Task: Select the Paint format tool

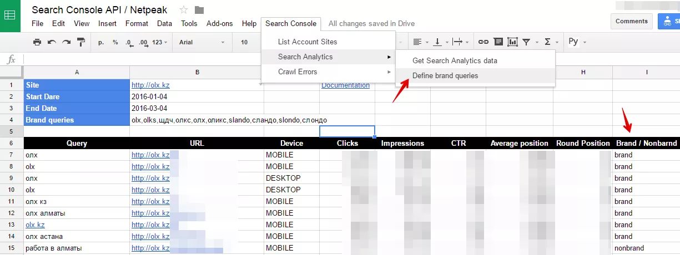Action: coord(81,42)
